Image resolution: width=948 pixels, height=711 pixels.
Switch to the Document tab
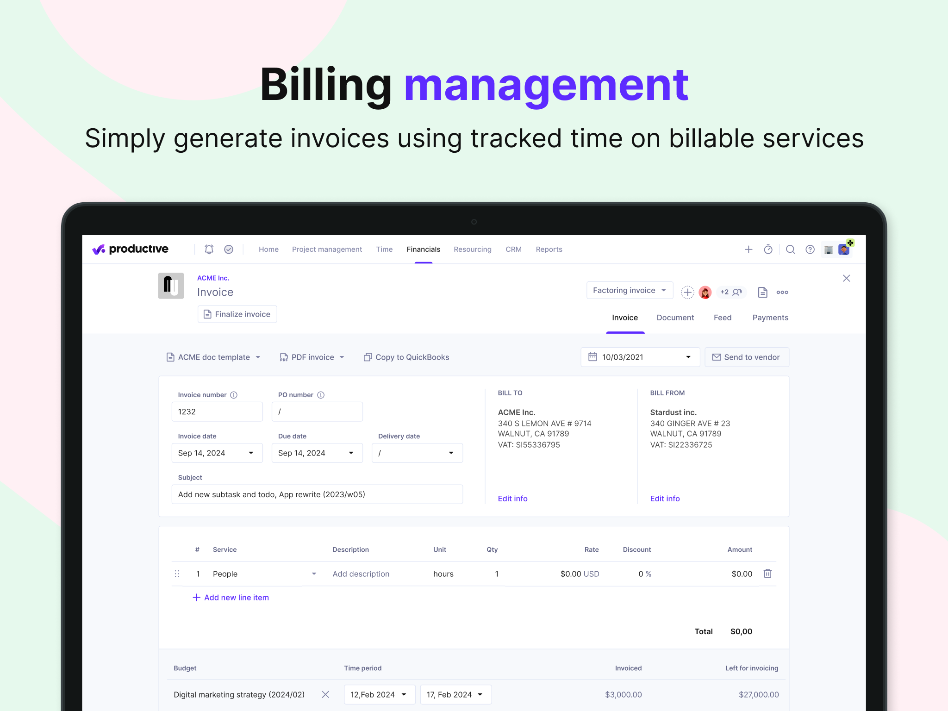[x=675, y=317]
